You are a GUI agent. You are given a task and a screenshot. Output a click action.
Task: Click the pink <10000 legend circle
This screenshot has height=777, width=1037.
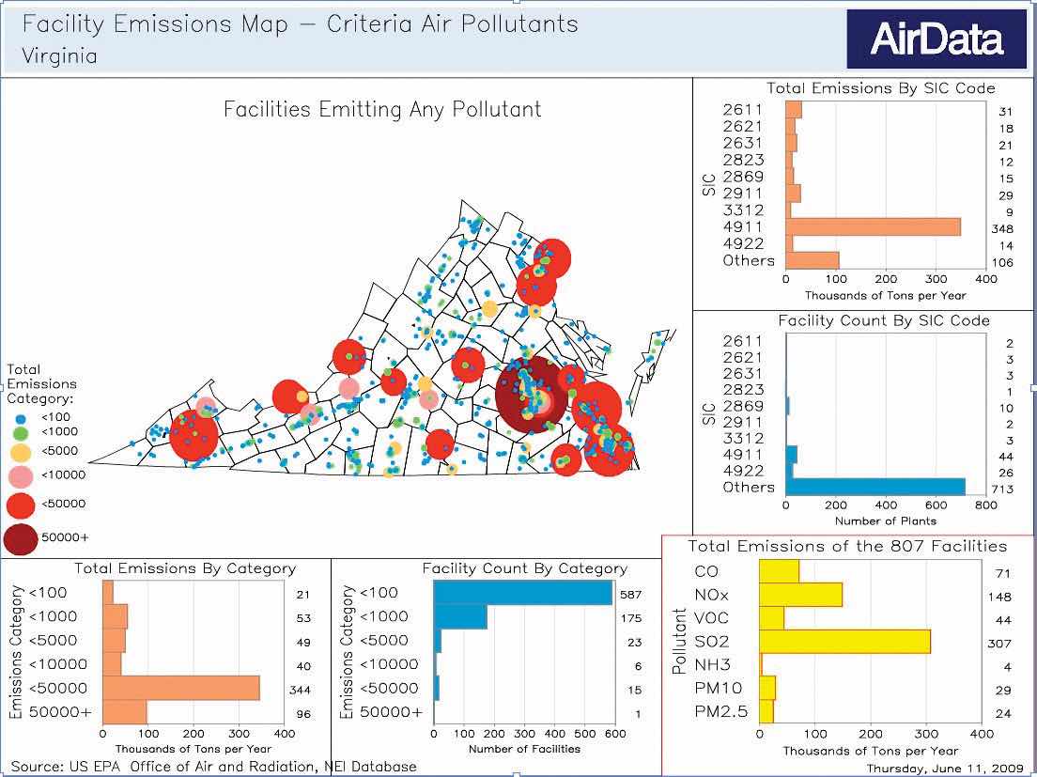(x=21, y=475)
